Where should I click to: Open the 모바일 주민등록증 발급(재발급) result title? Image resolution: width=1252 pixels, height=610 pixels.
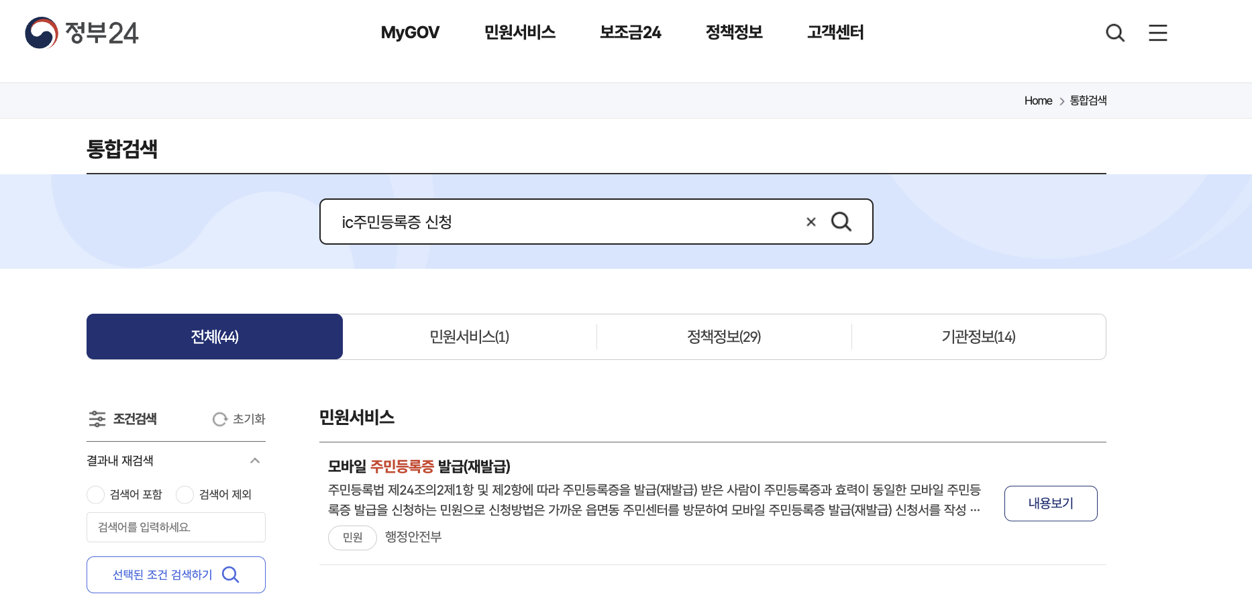pyautogui.click(x=419, y=467)
